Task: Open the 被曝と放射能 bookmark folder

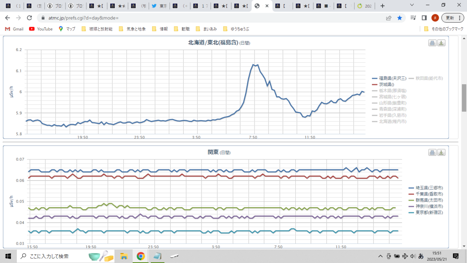Action: click(97, 29)
